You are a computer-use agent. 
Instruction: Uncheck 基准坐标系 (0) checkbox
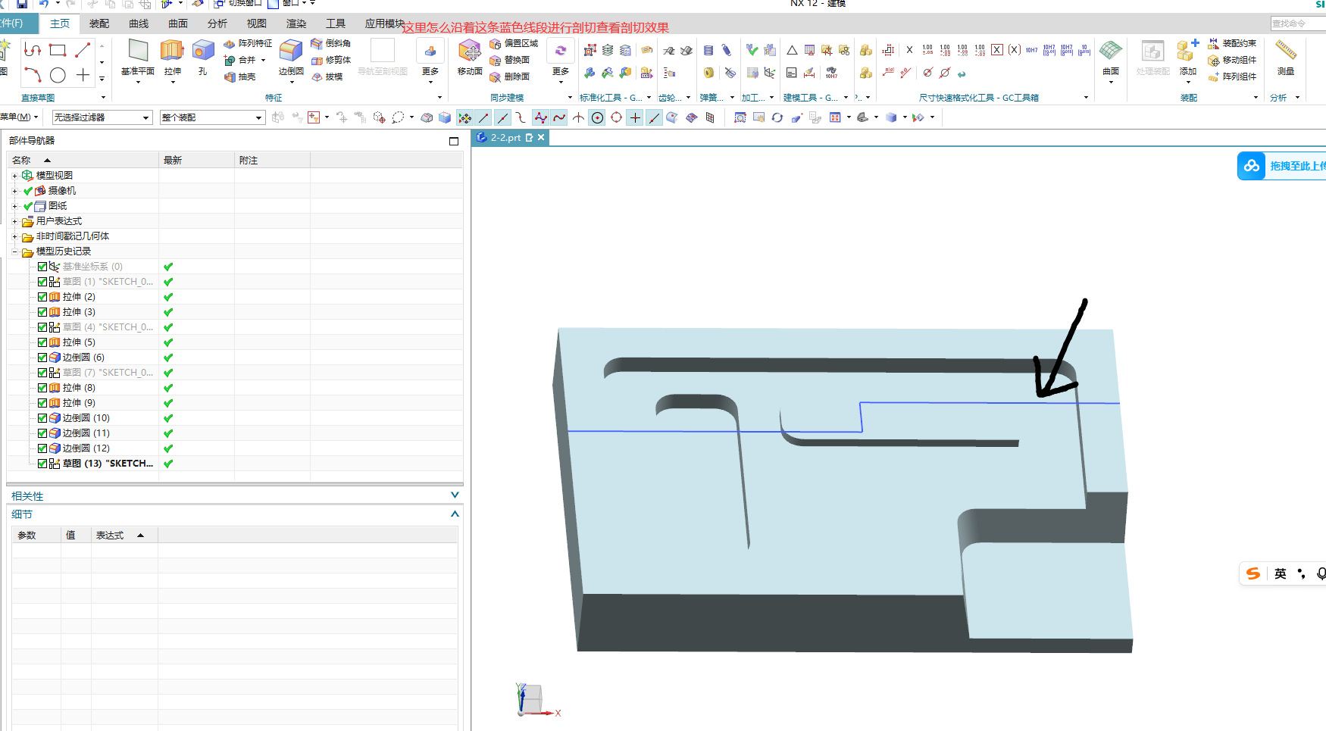coord(42,267)
